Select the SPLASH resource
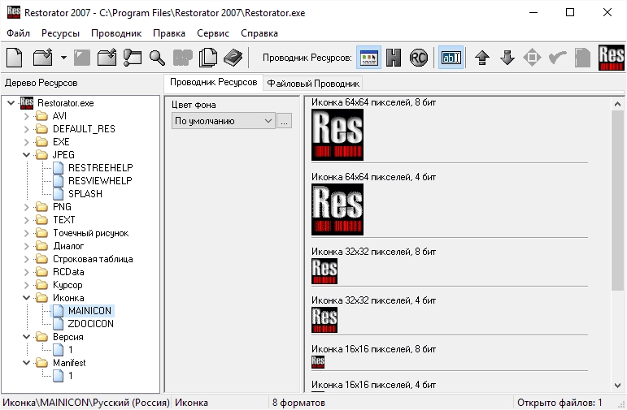Screen dimensions: 627x410 point(85,194)
